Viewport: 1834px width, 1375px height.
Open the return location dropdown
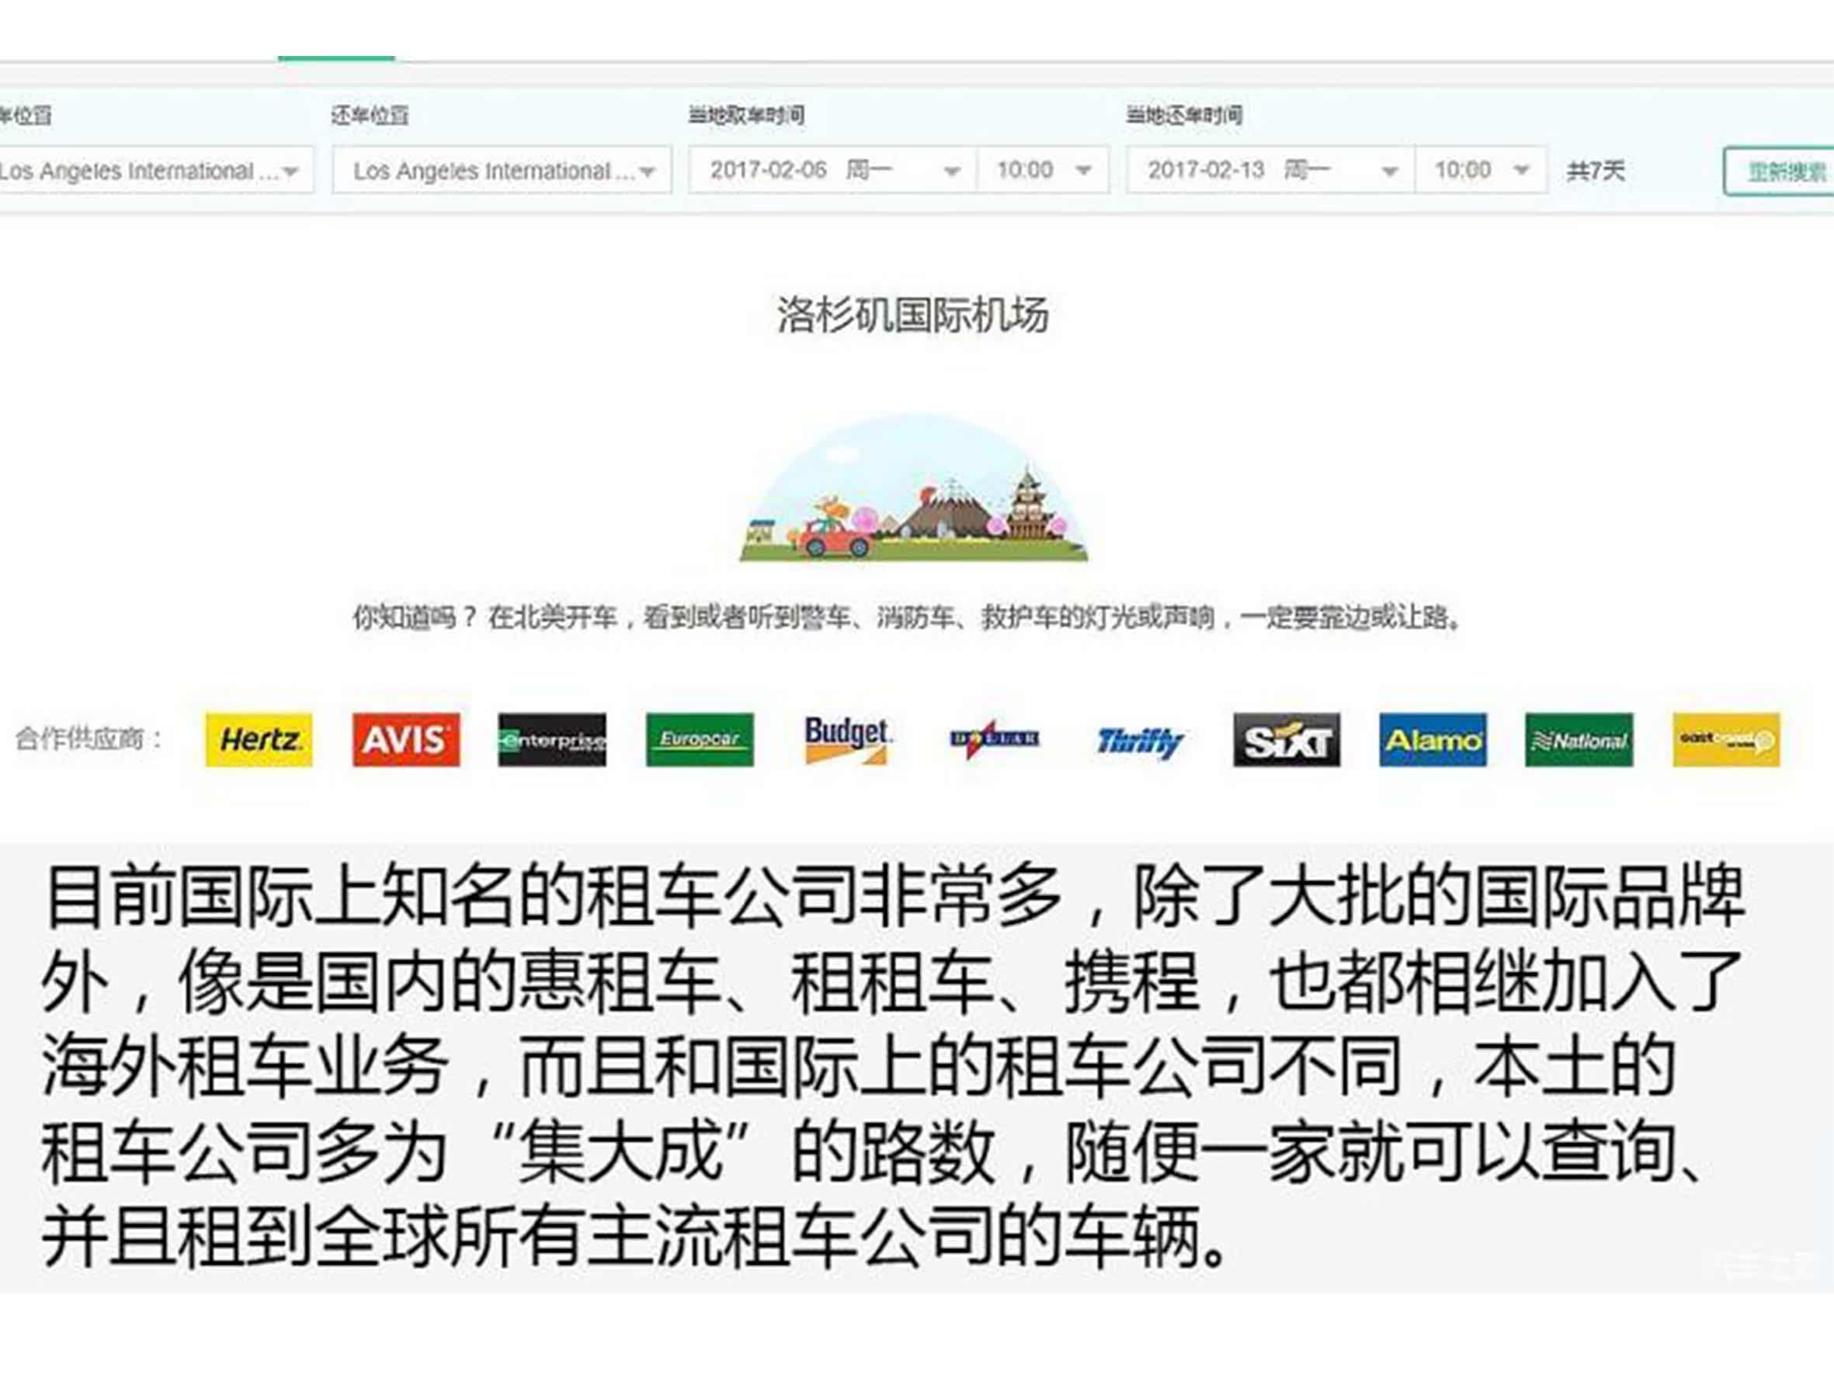pos(502,171)
